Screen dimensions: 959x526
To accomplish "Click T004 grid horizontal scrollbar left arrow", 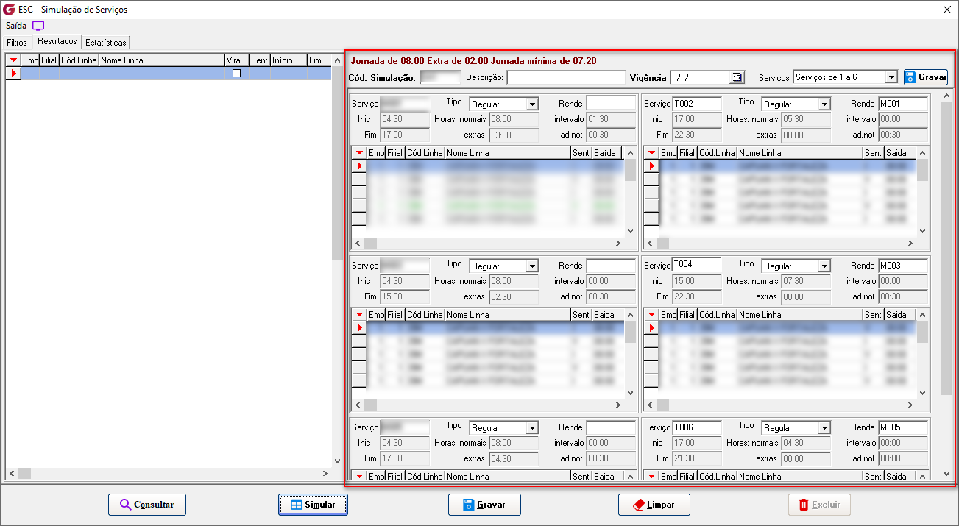I will point(651,405).
